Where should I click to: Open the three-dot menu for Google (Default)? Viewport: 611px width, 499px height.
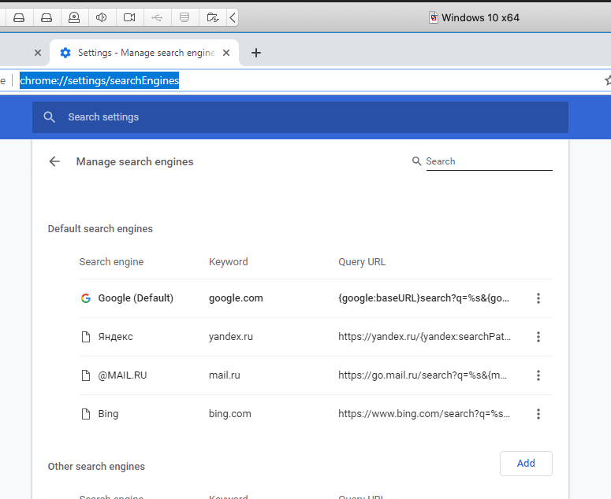click(538, 298)
